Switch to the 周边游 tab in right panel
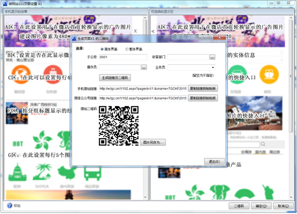Screen dimensions: 297x214 275,152
